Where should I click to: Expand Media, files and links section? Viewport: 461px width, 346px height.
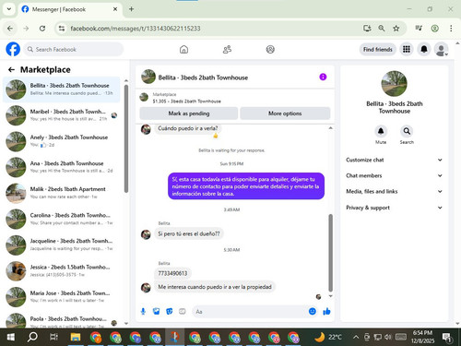[395, 191]
